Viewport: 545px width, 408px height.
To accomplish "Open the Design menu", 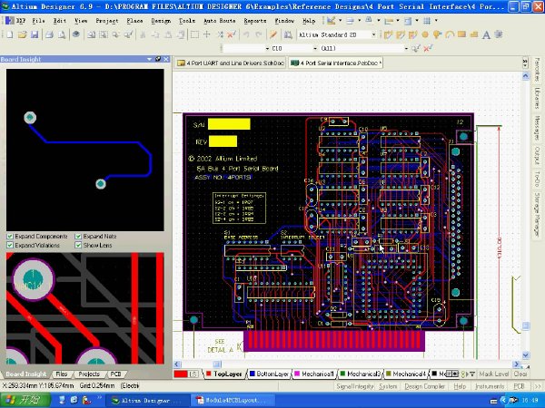I will 161,21.
